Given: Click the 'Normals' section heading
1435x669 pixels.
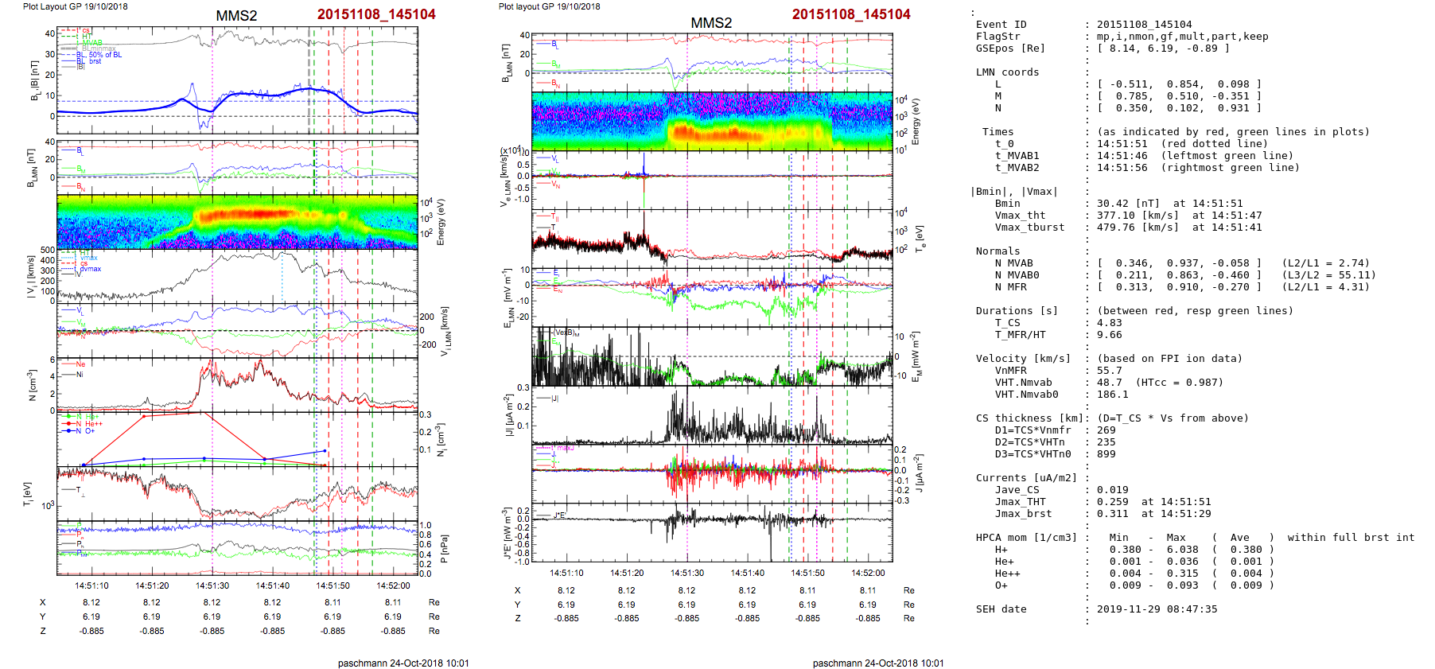Looking at the screenshot, I should [997, 251].
